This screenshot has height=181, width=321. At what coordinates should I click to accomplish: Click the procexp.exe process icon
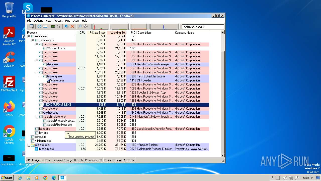(37, 149)
